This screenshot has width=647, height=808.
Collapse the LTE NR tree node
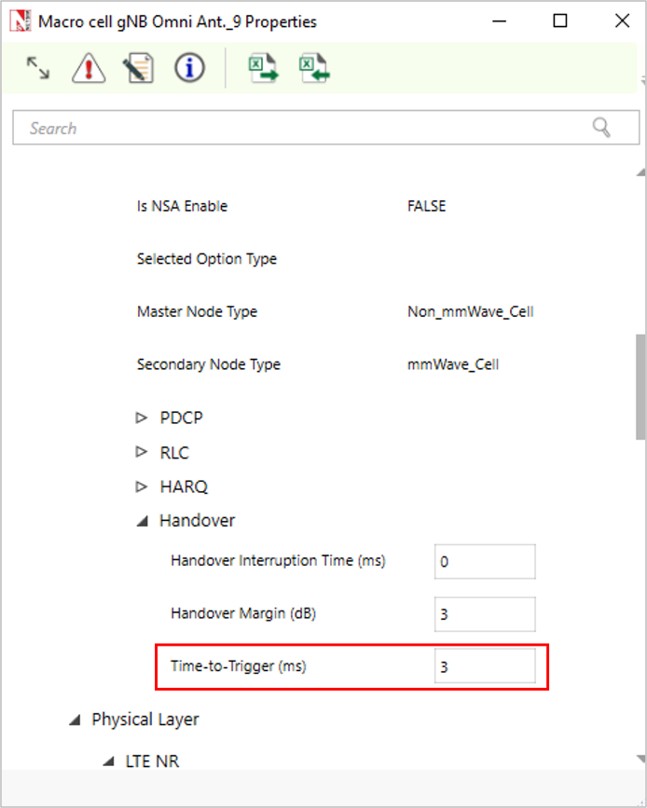tap(108, 762)
